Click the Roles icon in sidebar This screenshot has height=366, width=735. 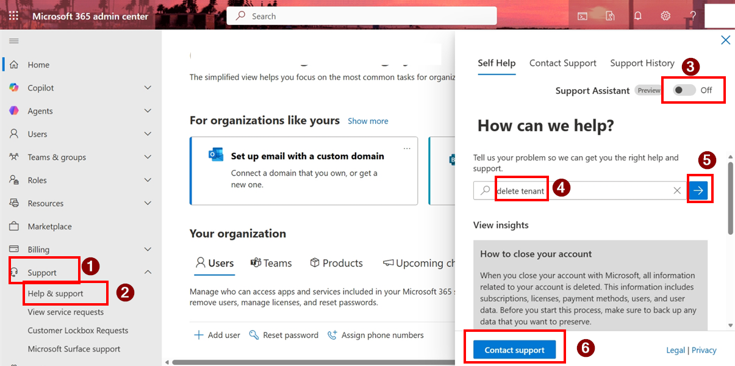13,181
